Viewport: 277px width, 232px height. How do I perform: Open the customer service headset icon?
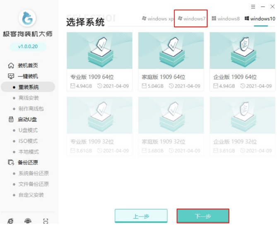pos(28,221)
